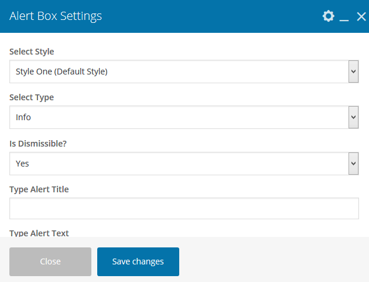Image resolution: width=369 pixels, height=282 pixels.
Task: Open the gear settings icon in header
Action: point(329,16)
